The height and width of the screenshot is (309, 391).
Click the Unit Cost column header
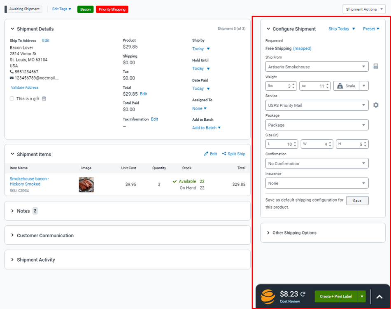click(x=129, y=168)
